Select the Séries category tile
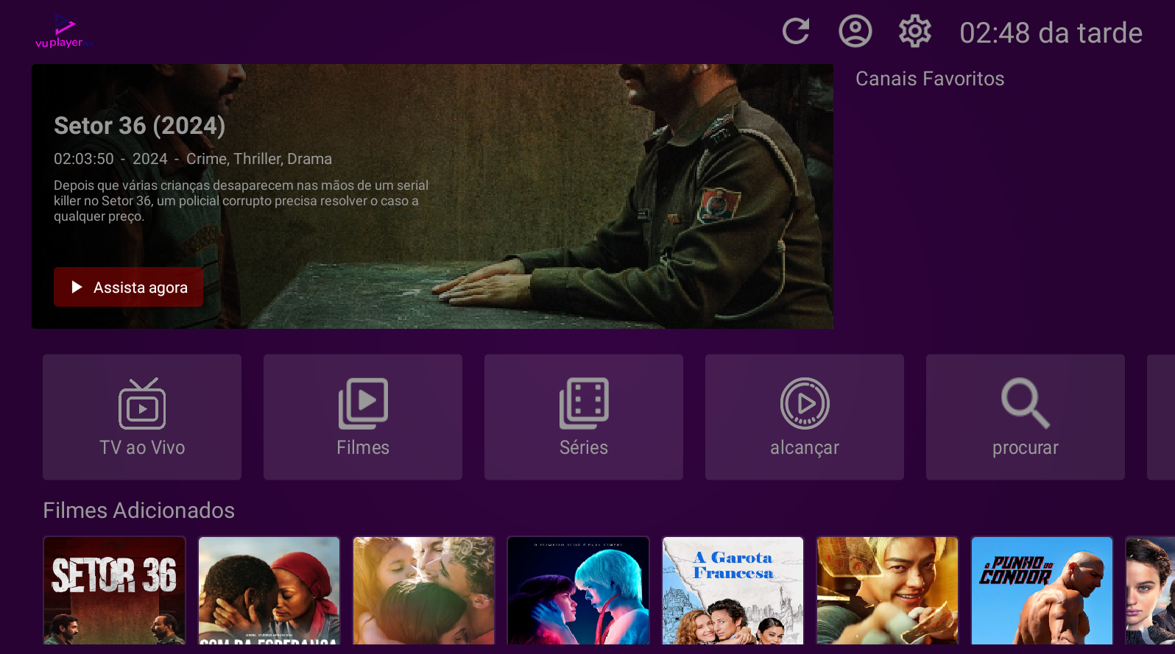 584,417
